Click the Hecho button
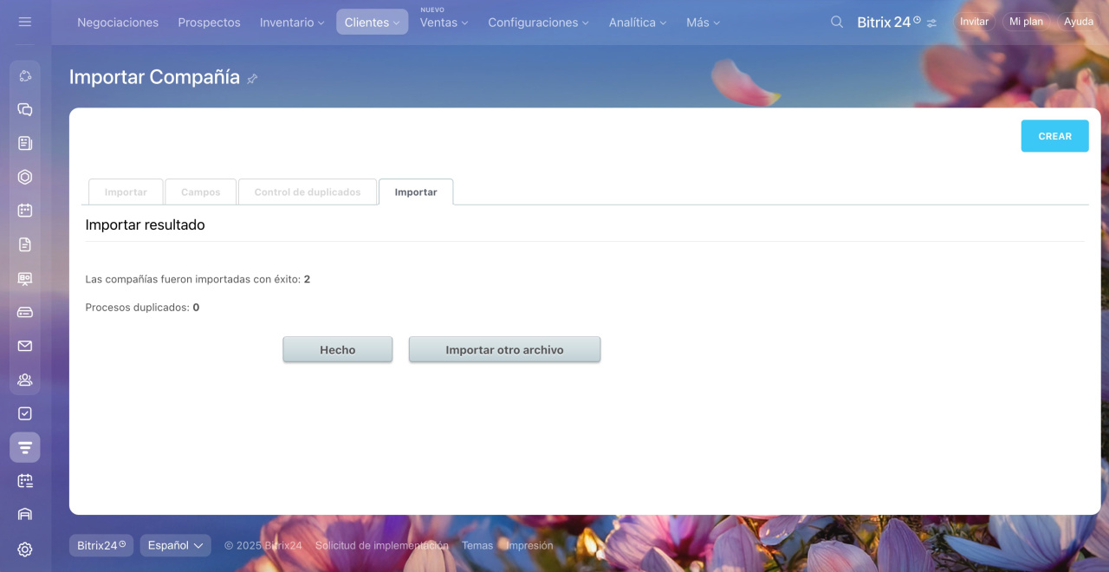Image resolution: width=1109 pixels, height=572 pixels. click(338, 350)
